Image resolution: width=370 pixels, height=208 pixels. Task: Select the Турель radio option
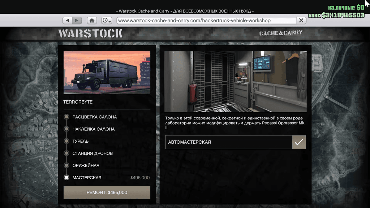pos(66,141)
